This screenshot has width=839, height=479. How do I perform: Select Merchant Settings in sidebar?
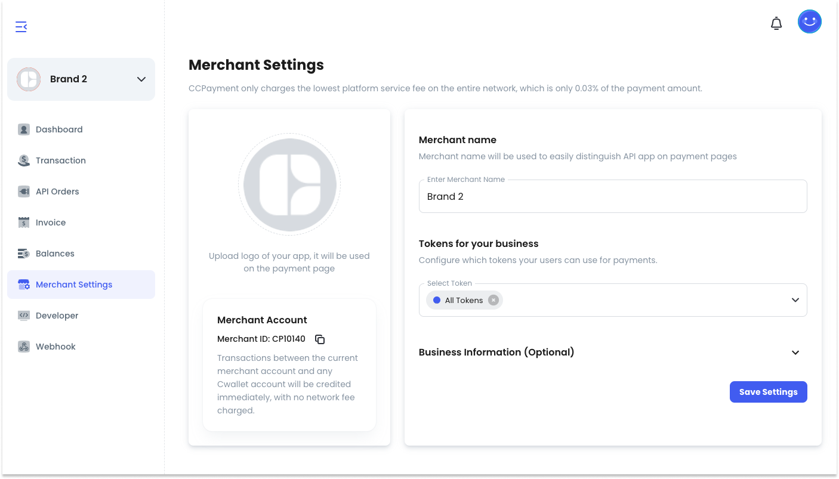click(x=74, y=285)
